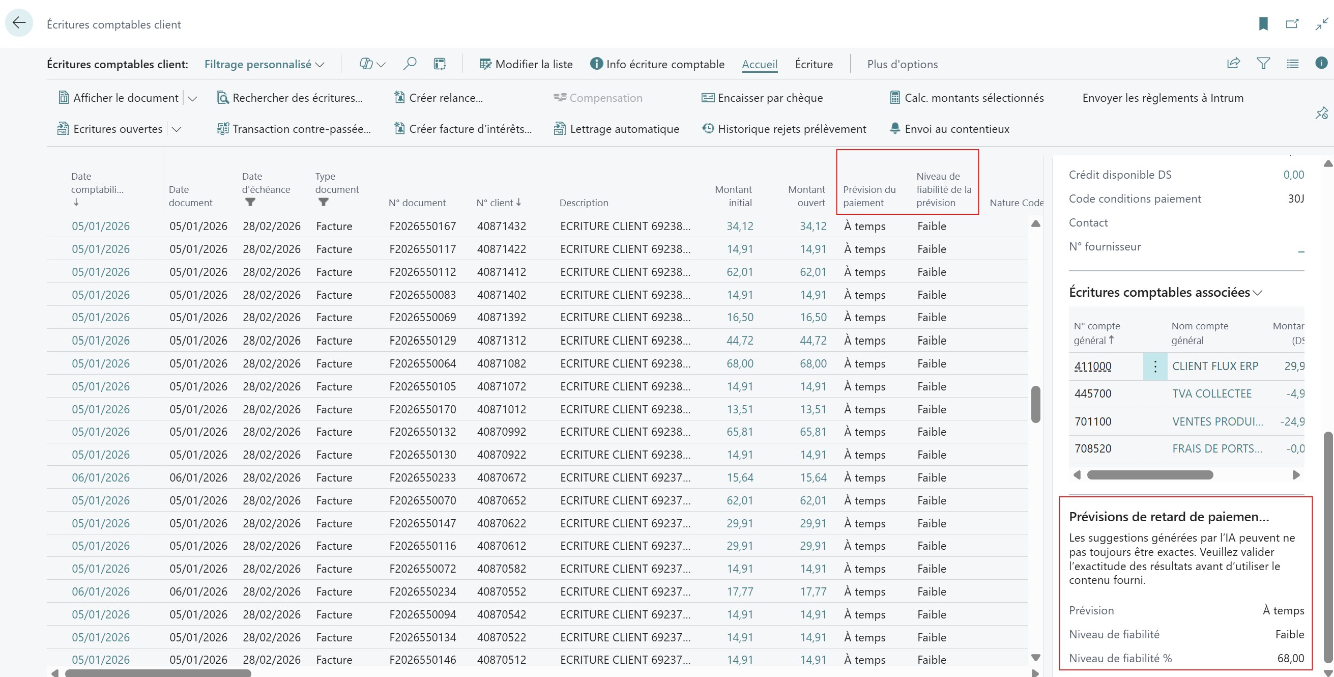This screenshot has height=677, width=1334.
Task: Show page information via the info icon
Action: (1321, 63)
